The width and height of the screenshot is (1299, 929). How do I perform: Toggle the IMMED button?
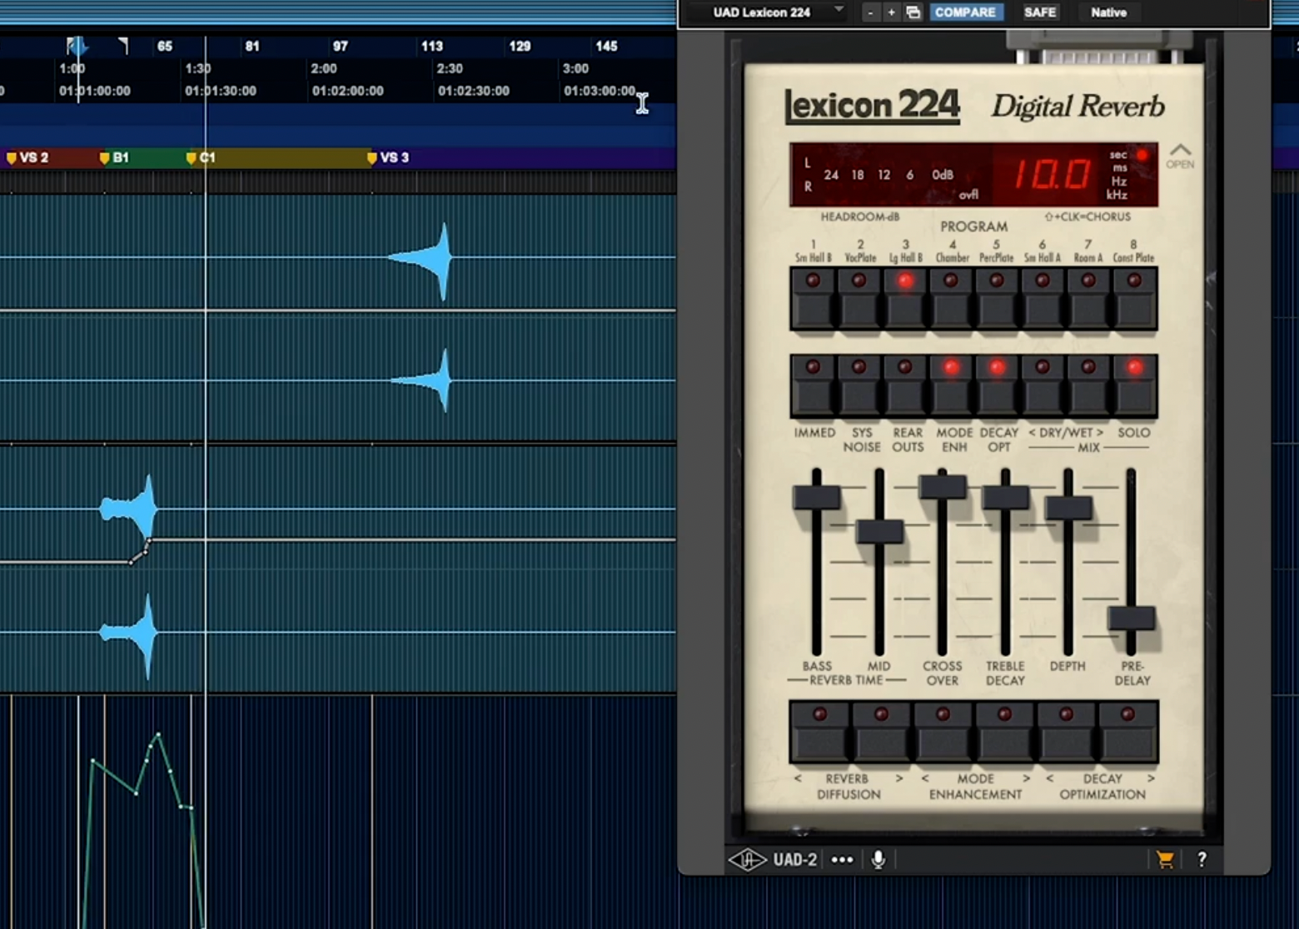tap(813, 387)
